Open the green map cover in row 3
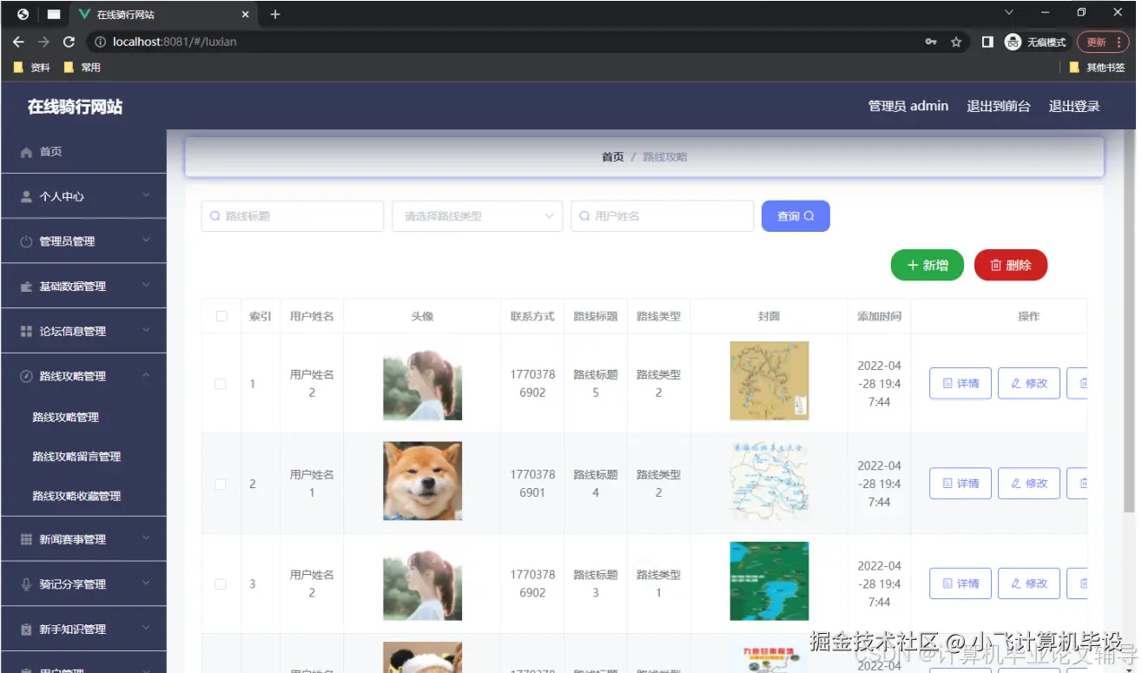1142x673 pixels. point(769,581)
